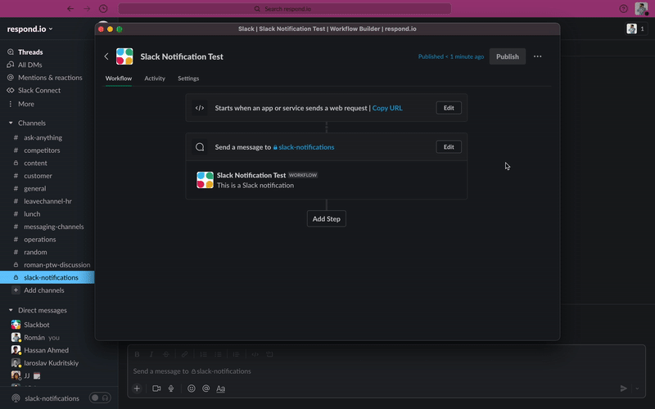Open the send options dropdown arrow

pos(637,389)
